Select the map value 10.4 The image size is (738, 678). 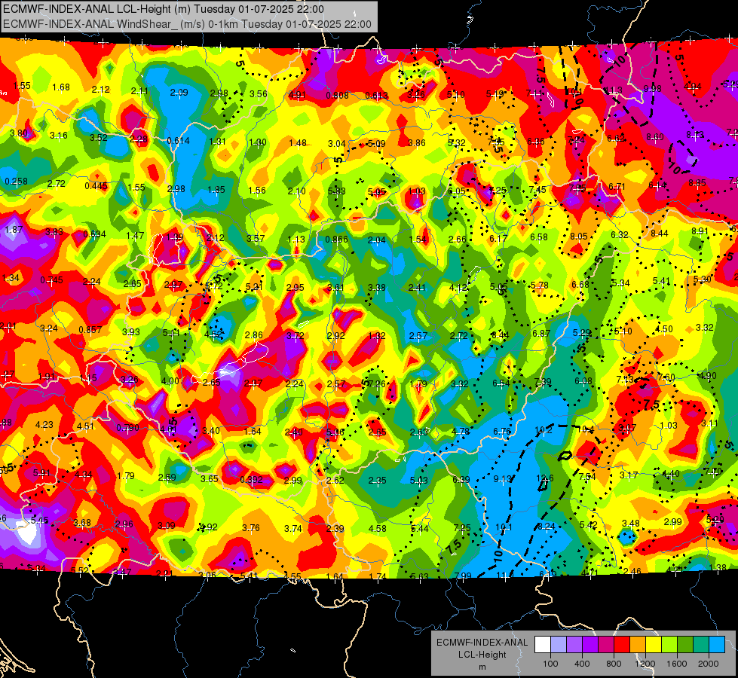click(585, 429)
